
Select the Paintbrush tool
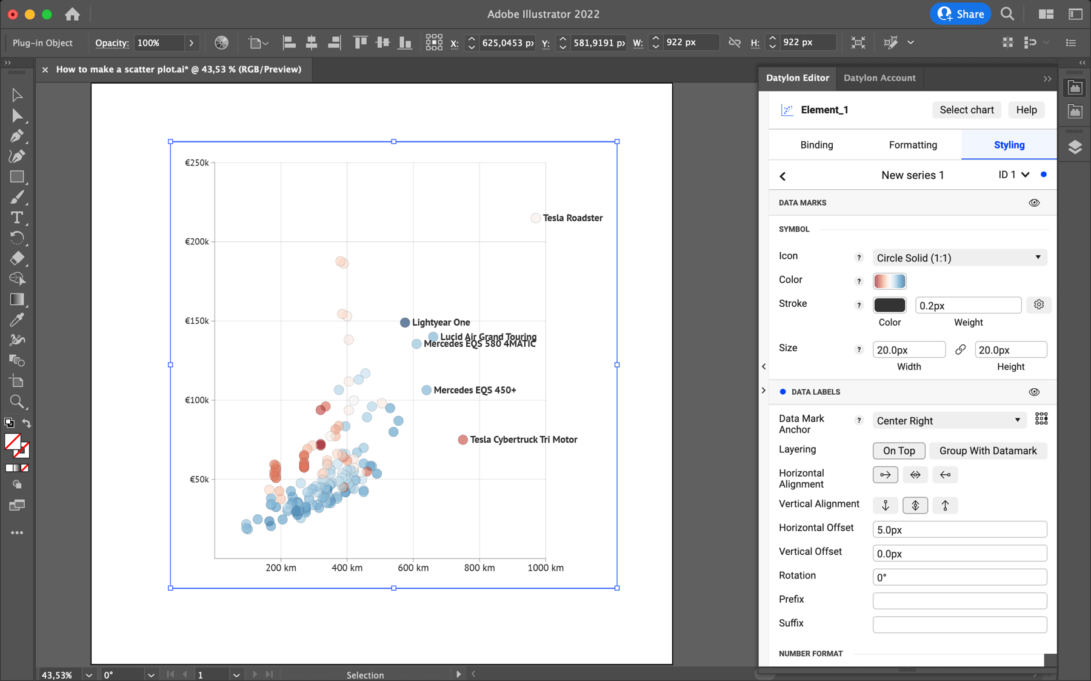pyautogui.click(x=18, y=196)
